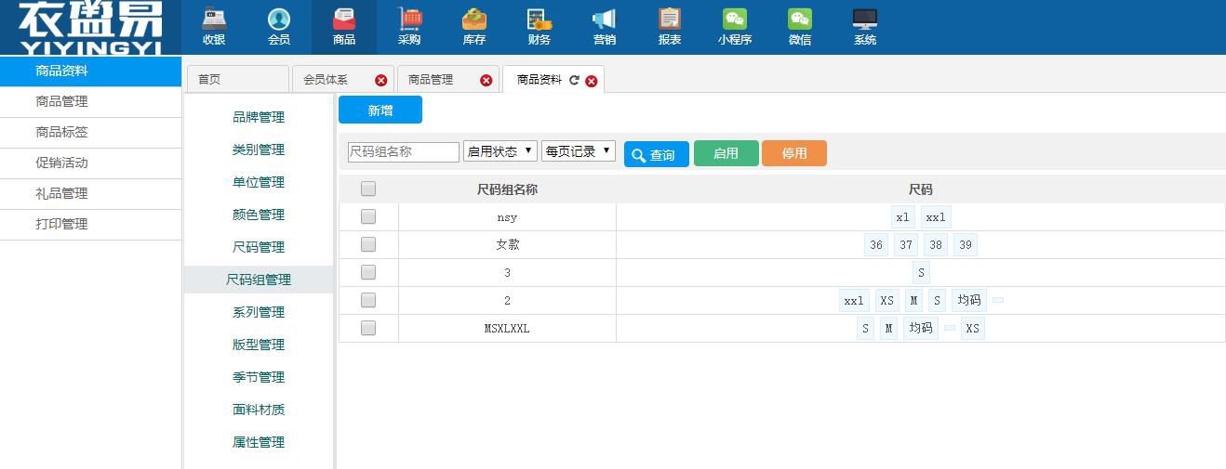Open the 财务 finance icon
1226x469 pixels.
[540, 20]
